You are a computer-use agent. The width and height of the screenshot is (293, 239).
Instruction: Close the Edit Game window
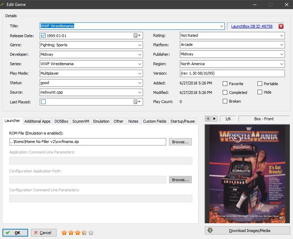[287, 5]
